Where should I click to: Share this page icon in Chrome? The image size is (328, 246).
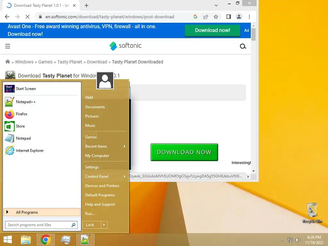[x=206, y=17]
